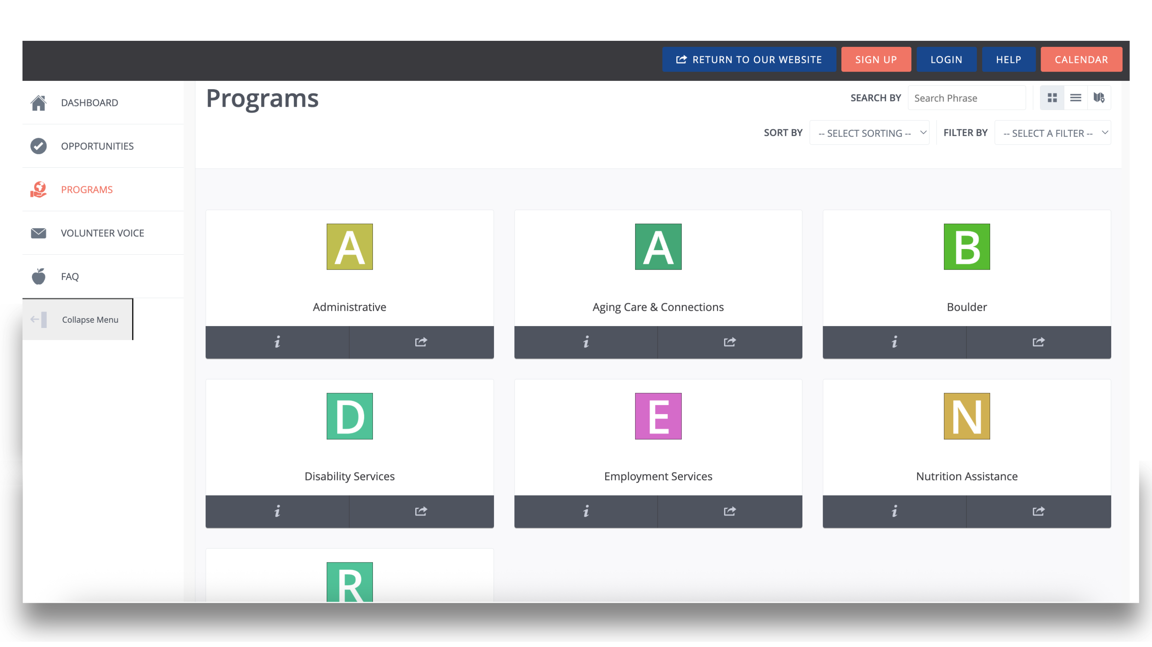This screenshot has height=647, width=1152.
Task: Click the Sign Up button
Action: (876, 60)
